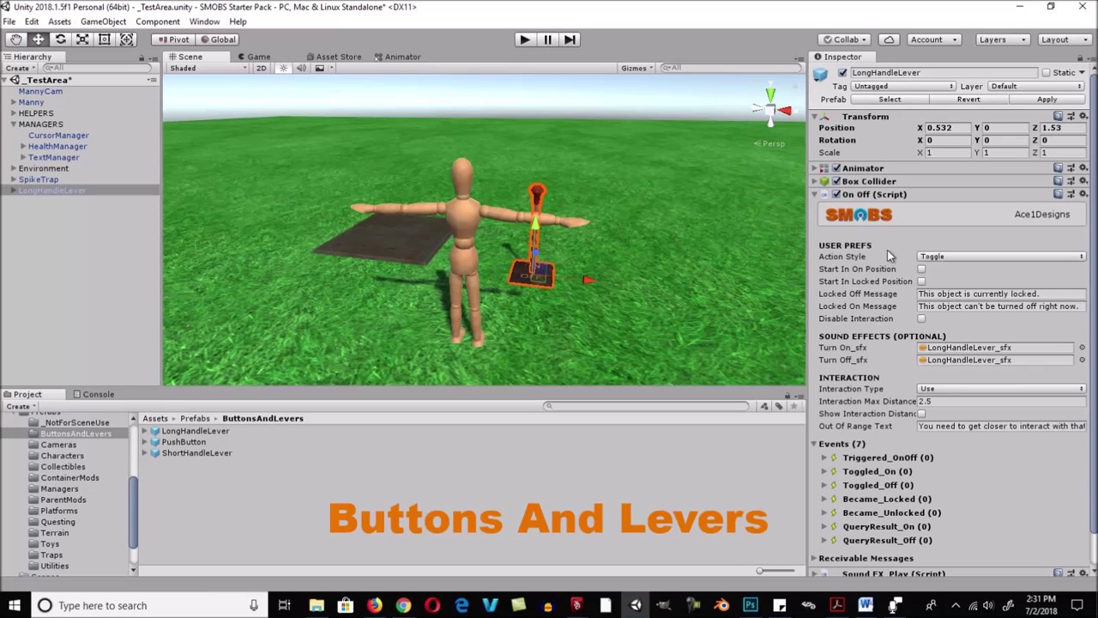Select the Move tool

point(39,39)
